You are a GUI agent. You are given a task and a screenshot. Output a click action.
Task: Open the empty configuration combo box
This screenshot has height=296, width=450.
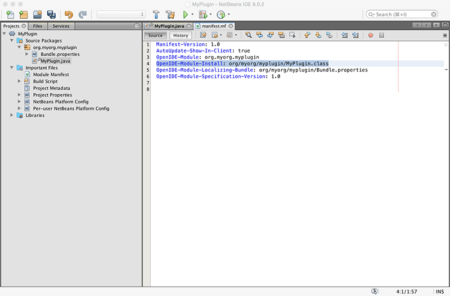click(x=121, y=15)
